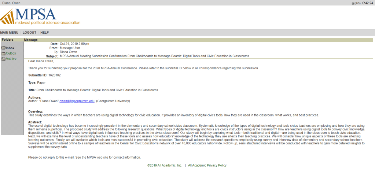Open the HELP menu item
This screenshot has height=170, width=375.
pos(44,33)
